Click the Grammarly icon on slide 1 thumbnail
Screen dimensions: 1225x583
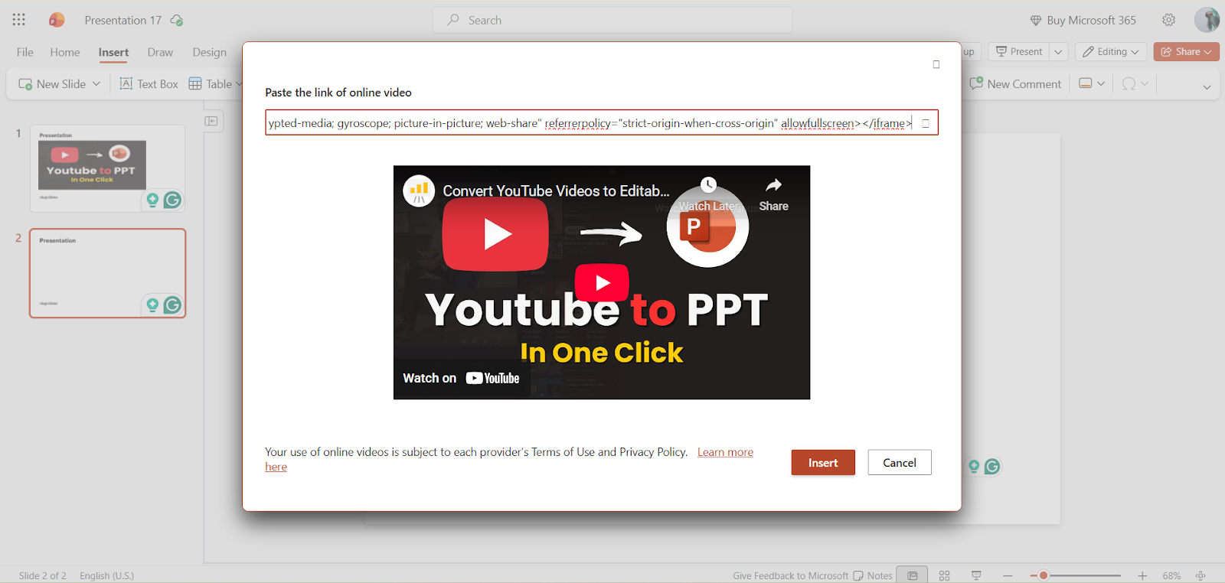[x=173, y=200]
